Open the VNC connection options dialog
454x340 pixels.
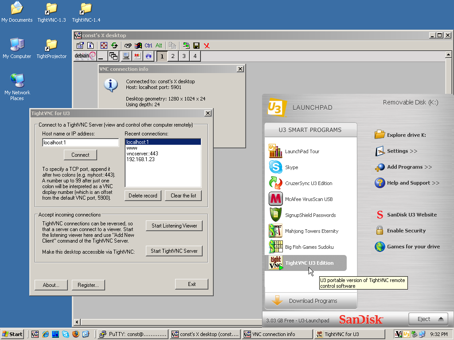tap(79, 45)
